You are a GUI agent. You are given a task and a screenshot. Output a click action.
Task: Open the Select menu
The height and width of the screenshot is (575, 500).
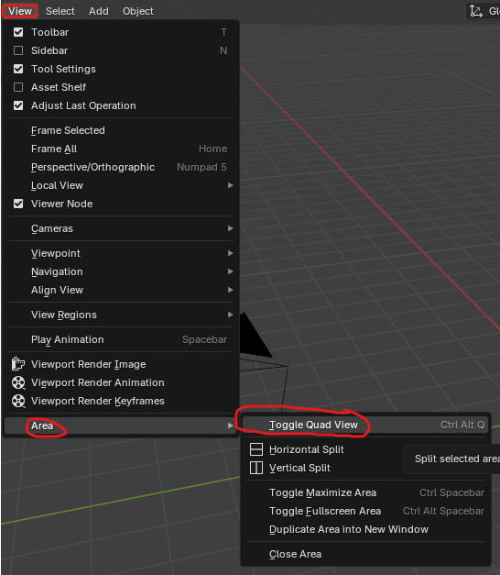pos(60,11)
